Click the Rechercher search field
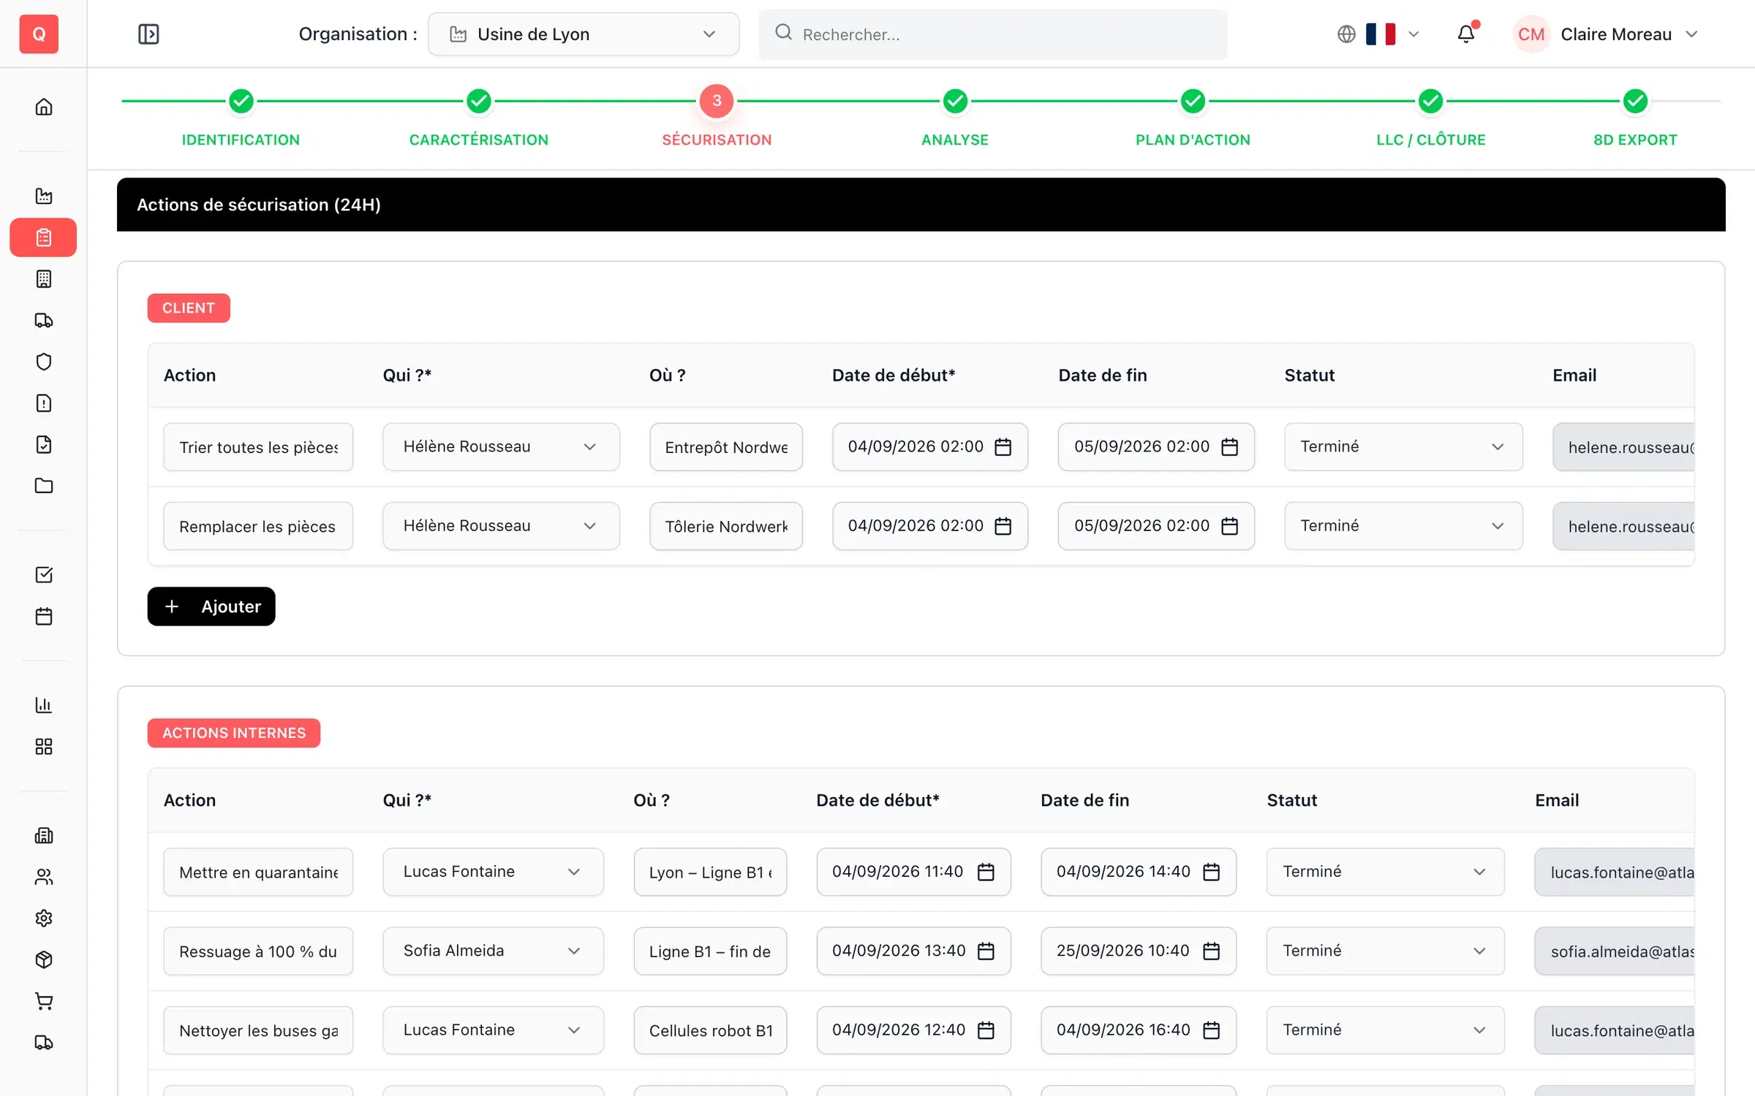 click(x=992, y=34)
